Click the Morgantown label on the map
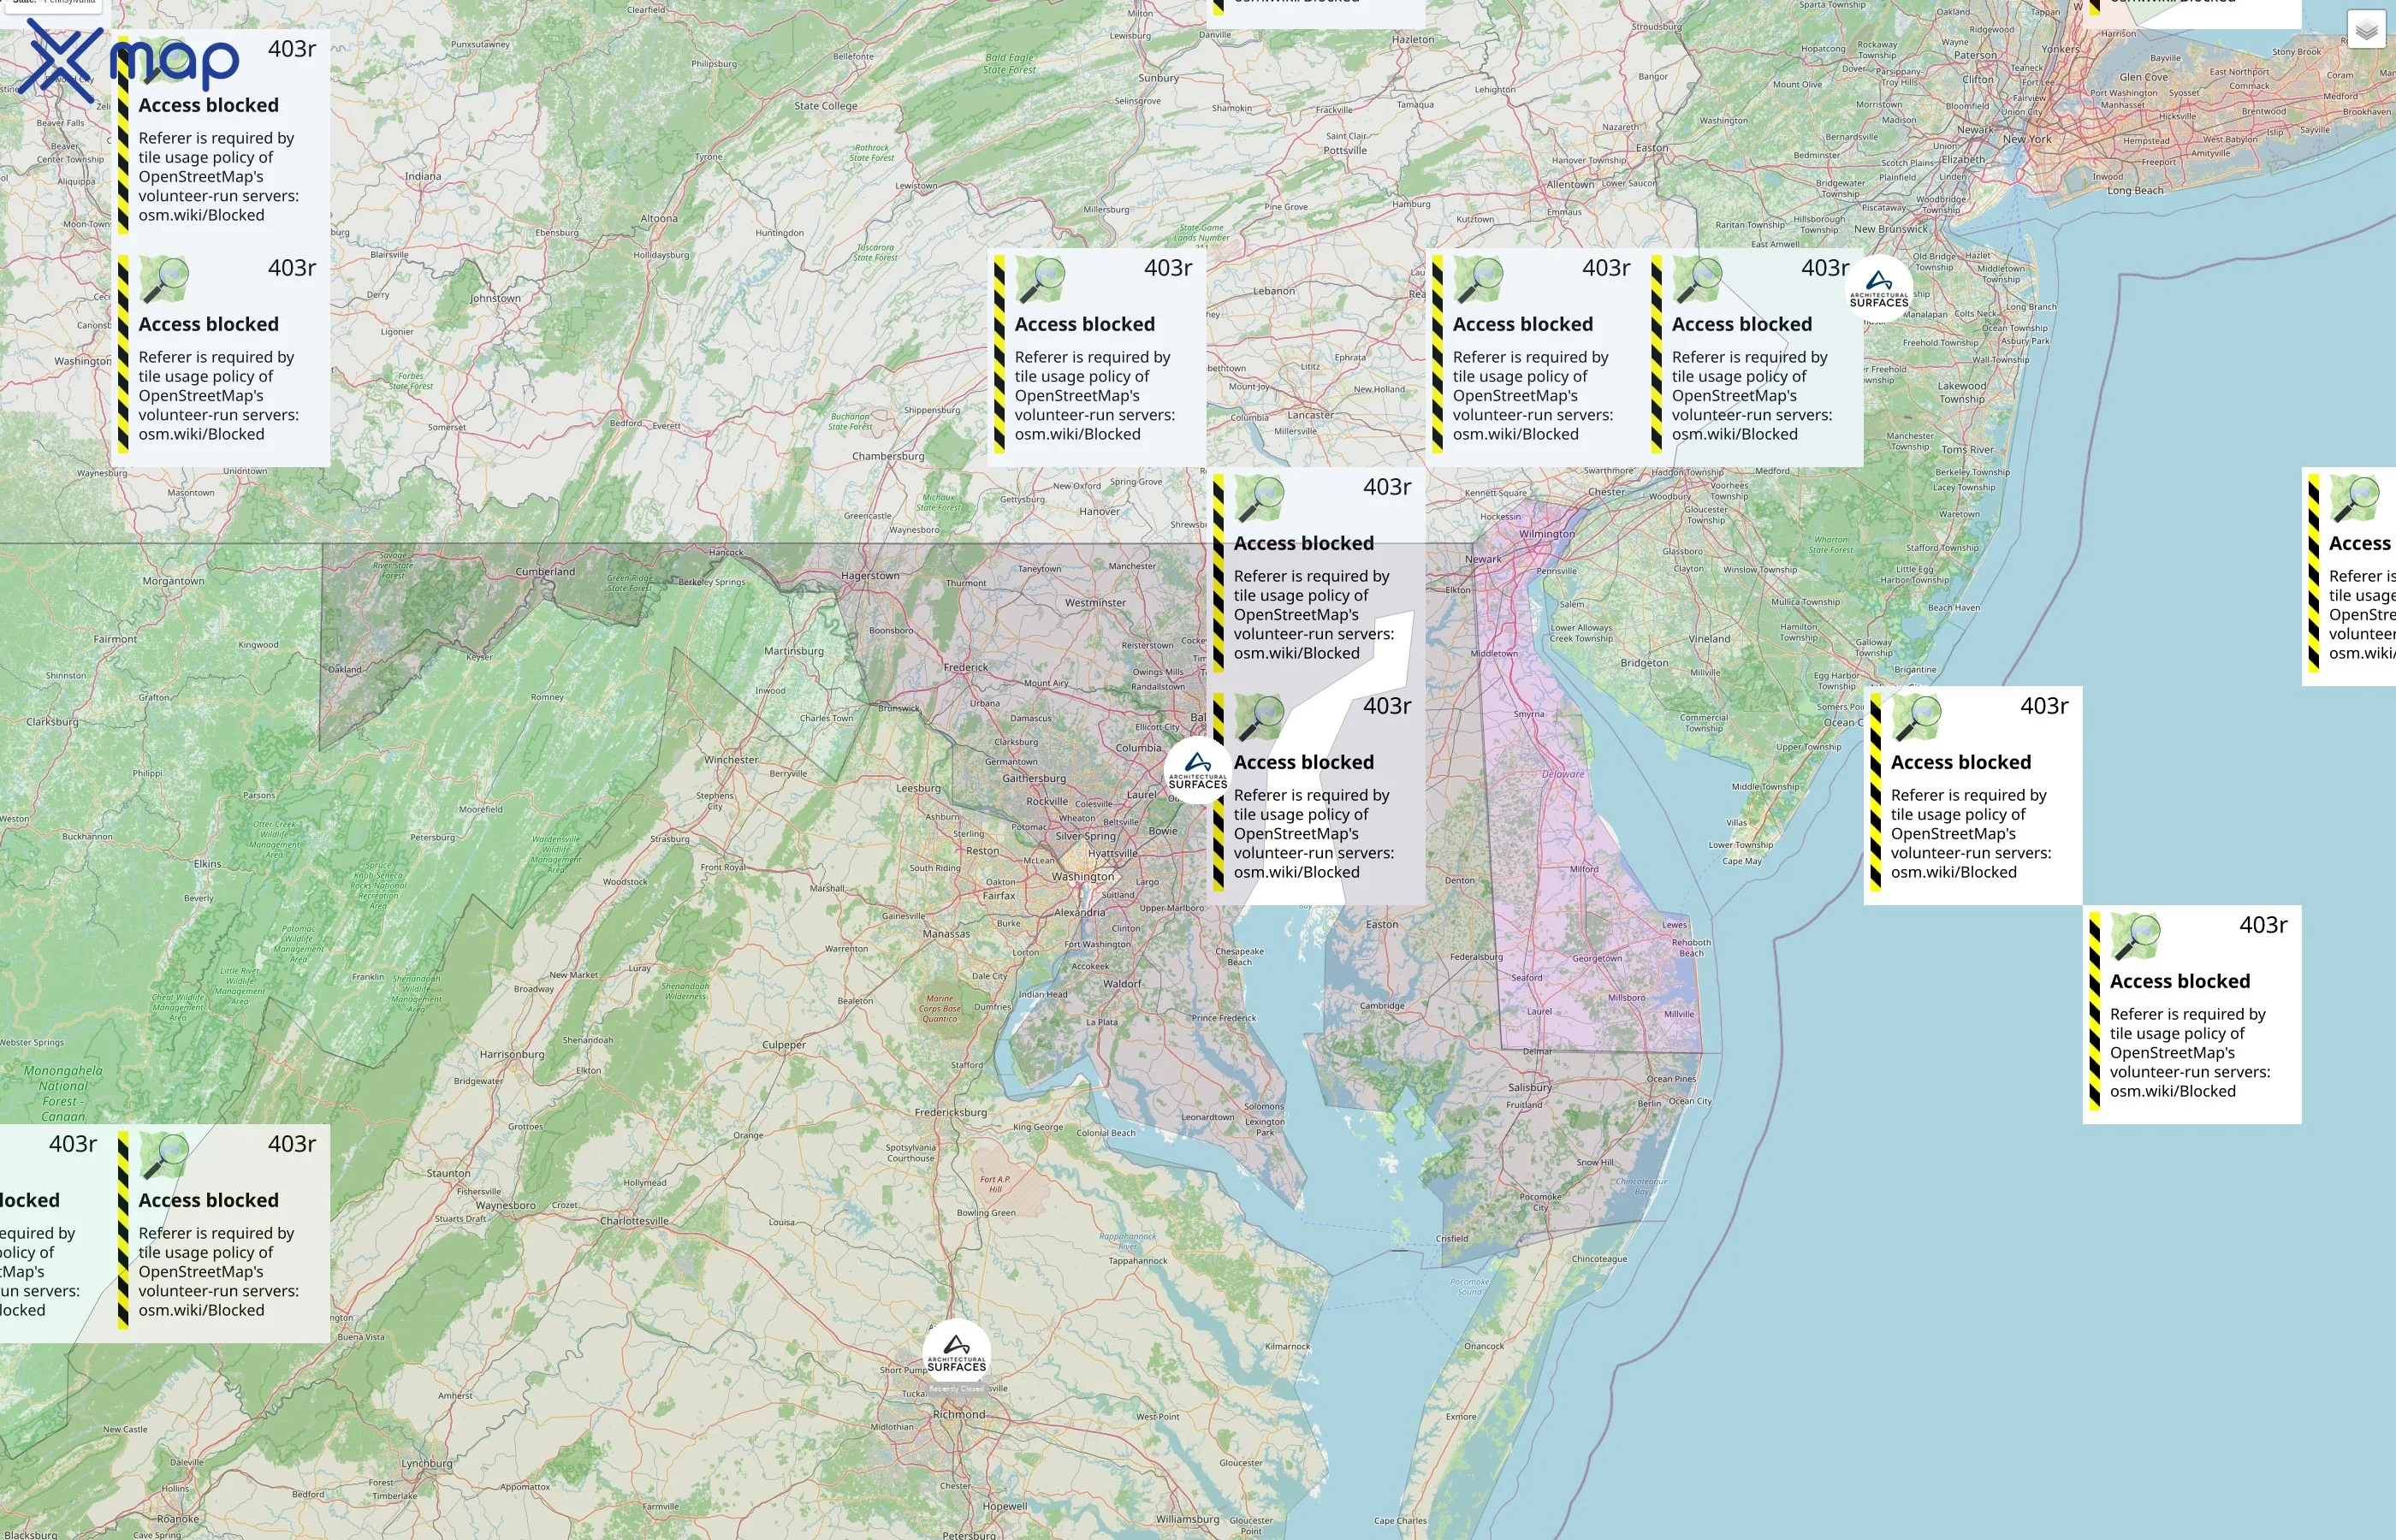Image resolution: width=2396 pixels, height=1540 pixels. [173, 581]
